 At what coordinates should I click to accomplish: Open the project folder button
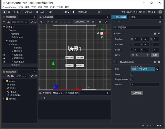[x=152, y=12]
